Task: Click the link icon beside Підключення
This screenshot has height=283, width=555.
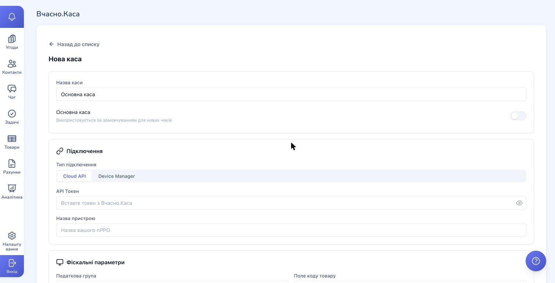Action: (60, 151)
